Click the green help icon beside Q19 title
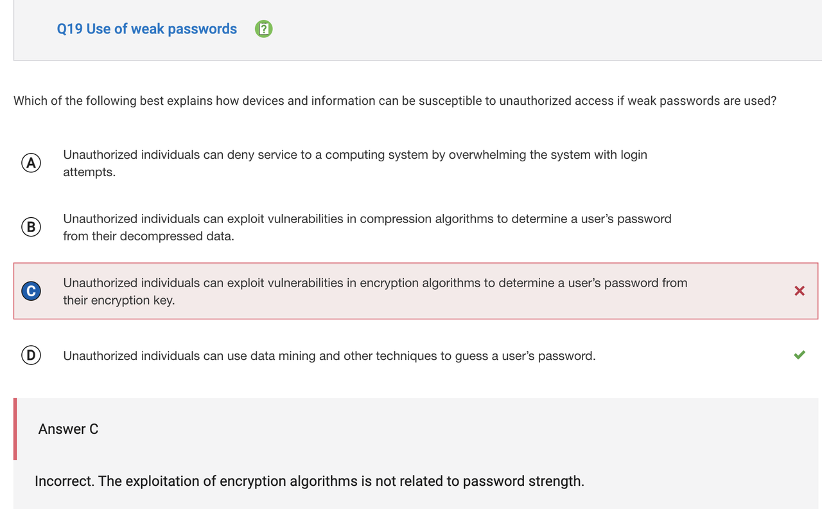The image size is (822, 509). 263,29
